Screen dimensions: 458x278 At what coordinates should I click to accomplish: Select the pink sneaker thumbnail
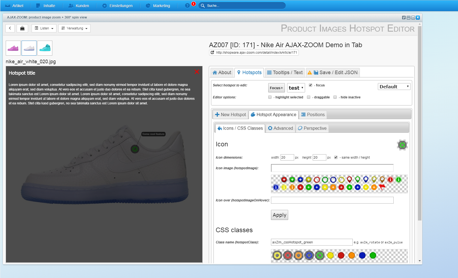coord(13,48)
